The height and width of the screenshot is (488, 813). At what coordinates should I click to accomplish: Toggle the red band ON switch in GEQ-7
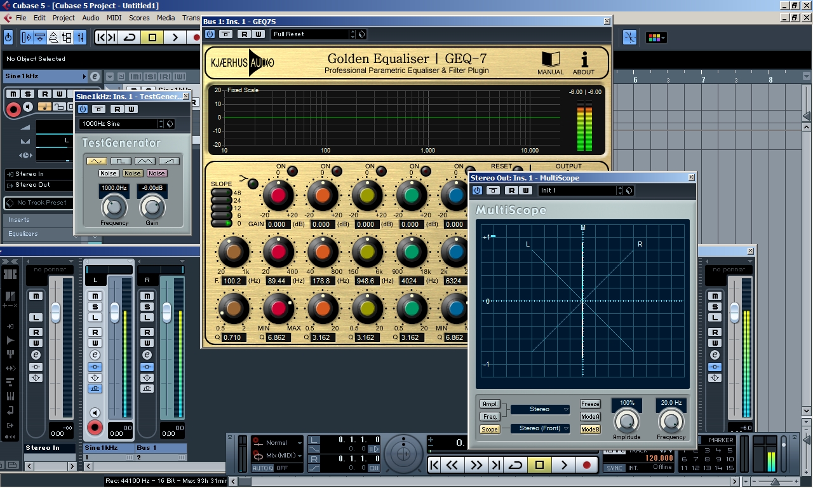point(293,171)
